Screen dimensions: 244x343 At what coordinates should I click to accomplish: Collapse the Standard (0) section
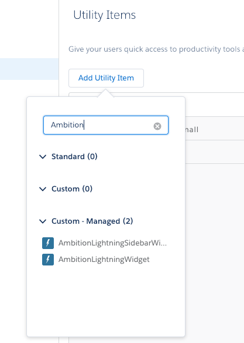pos(43,157)
